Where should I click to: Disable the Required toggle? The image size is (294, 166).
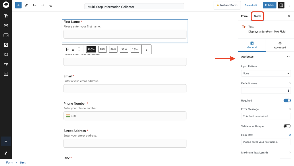[287, 100]
